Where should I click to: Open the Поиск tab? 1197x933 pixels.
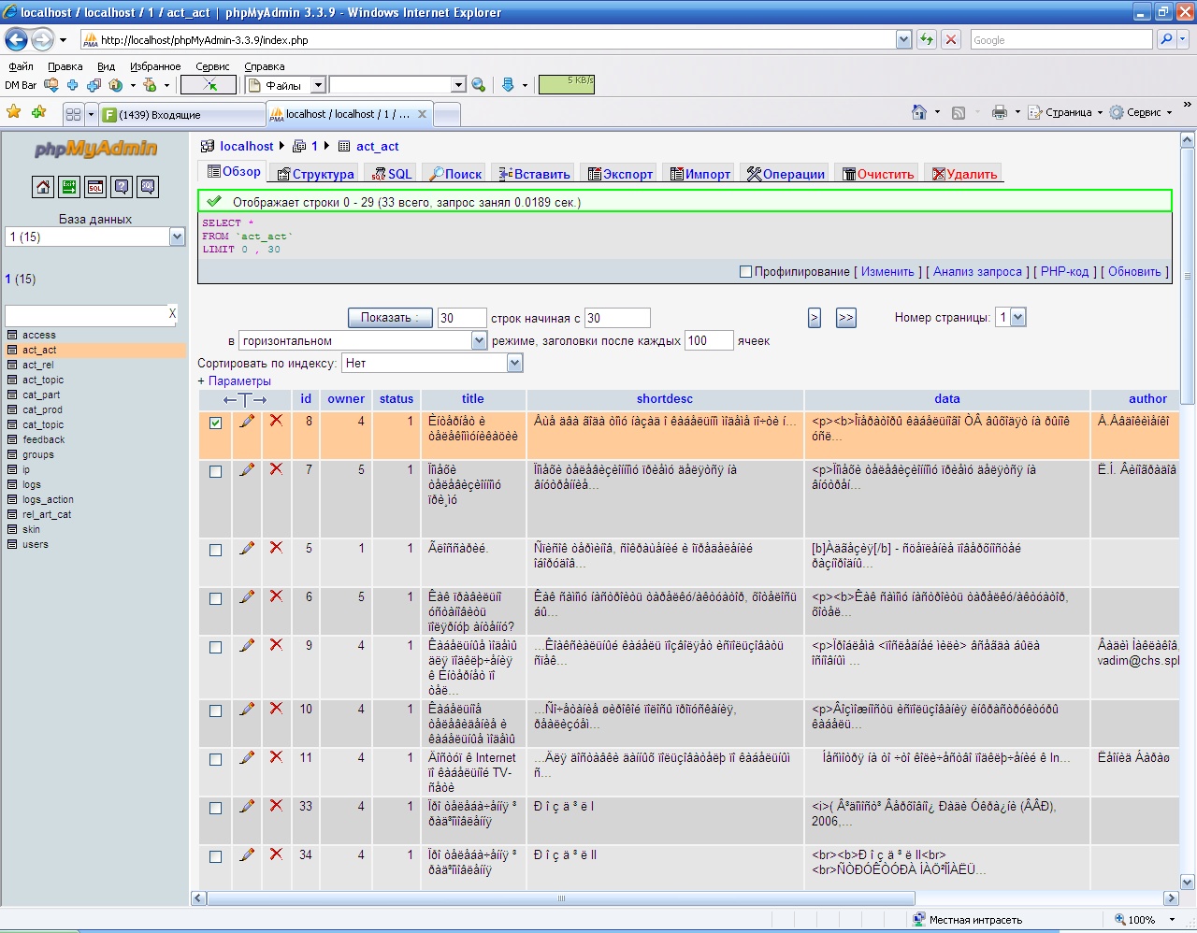(456, 174)
